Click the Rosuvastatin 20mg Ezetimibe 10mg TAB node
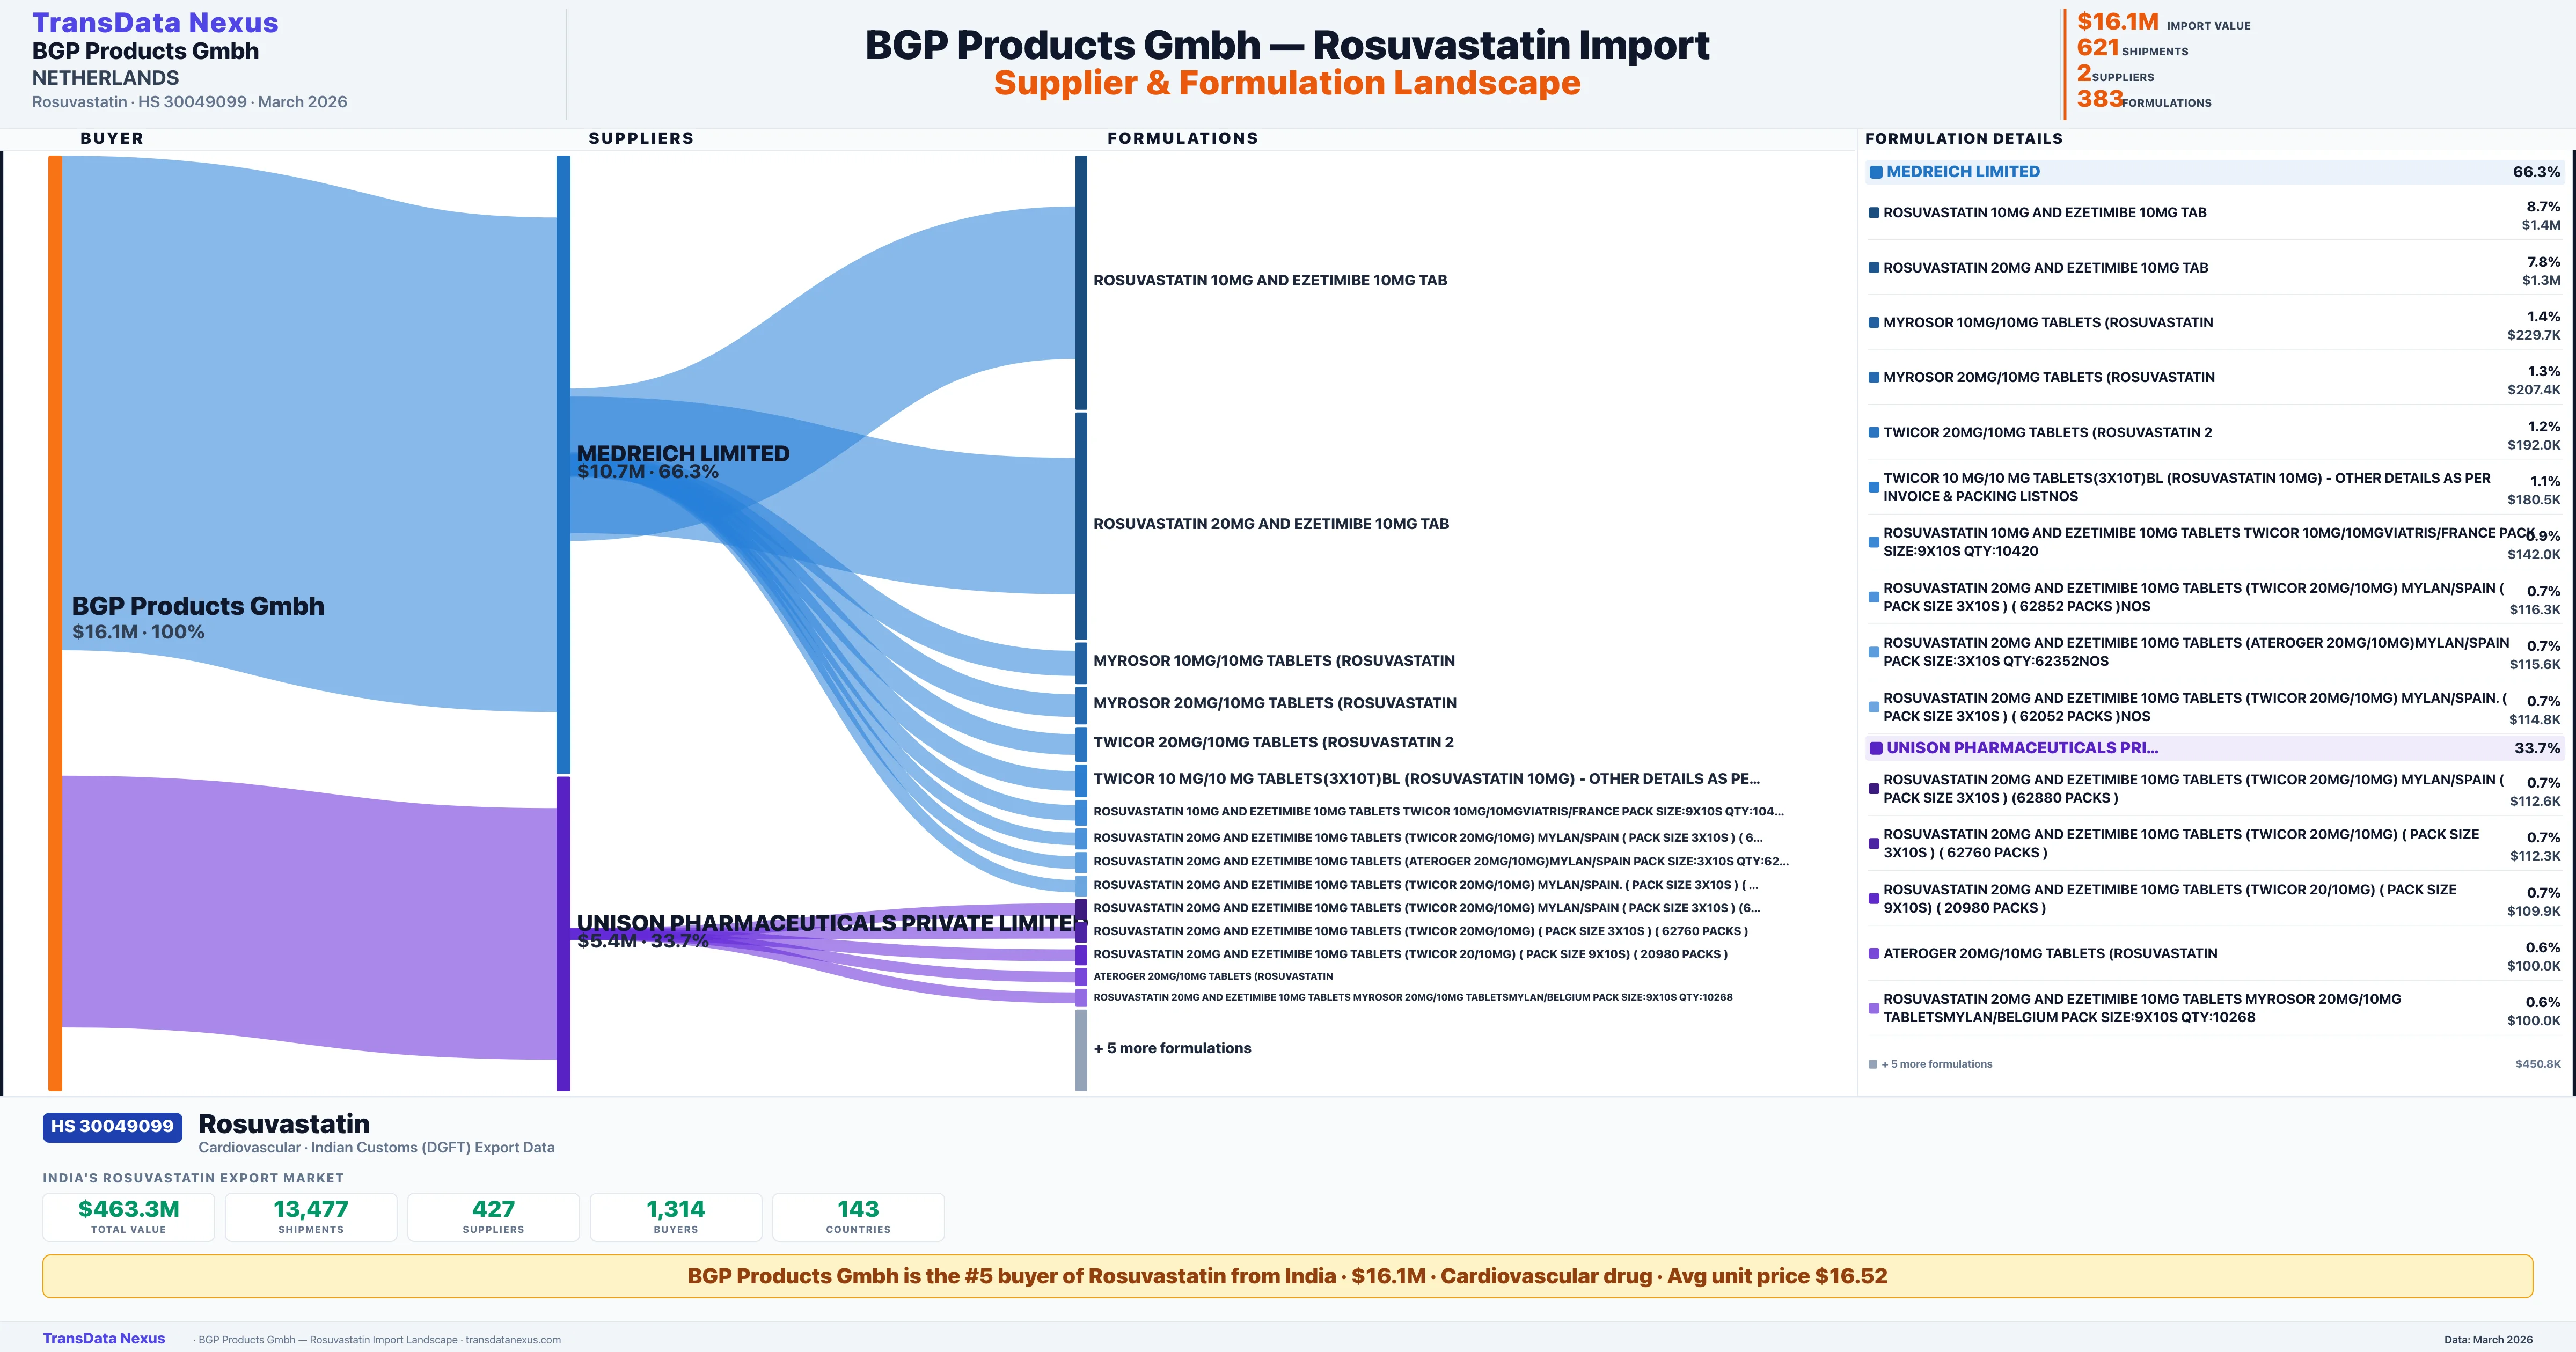The width and height of the screenshot is (2576, 1352). click(x=1081, y=525)
